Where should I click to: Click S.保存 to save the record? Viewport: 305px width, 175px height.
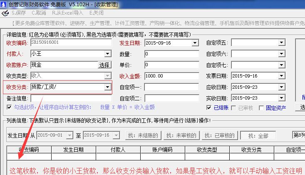(x=19, y=13)
